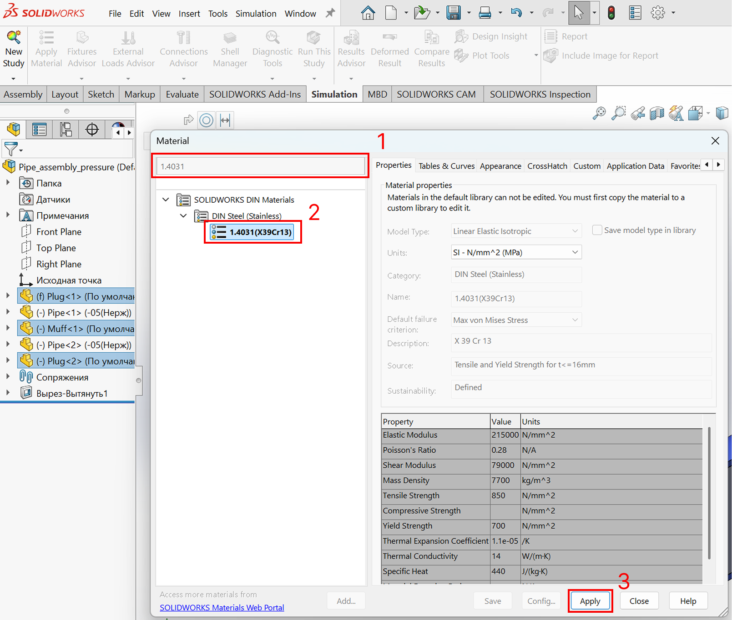
Task: Click the Help button
Action: point(688,601)
